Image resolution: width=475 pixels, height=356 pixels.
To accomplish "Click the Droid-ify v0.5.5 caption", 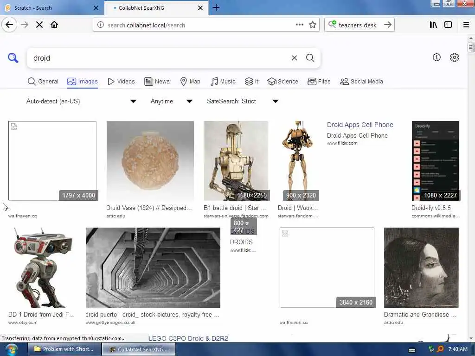I will (x=431, y=208).
